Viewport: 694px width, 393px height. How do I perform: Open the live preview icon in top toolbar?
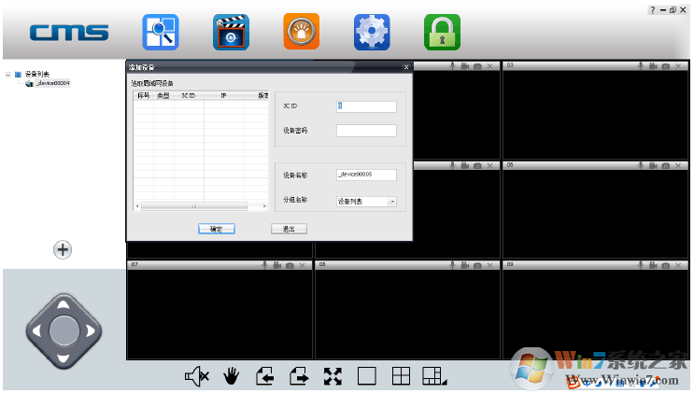tap(160, 33)
